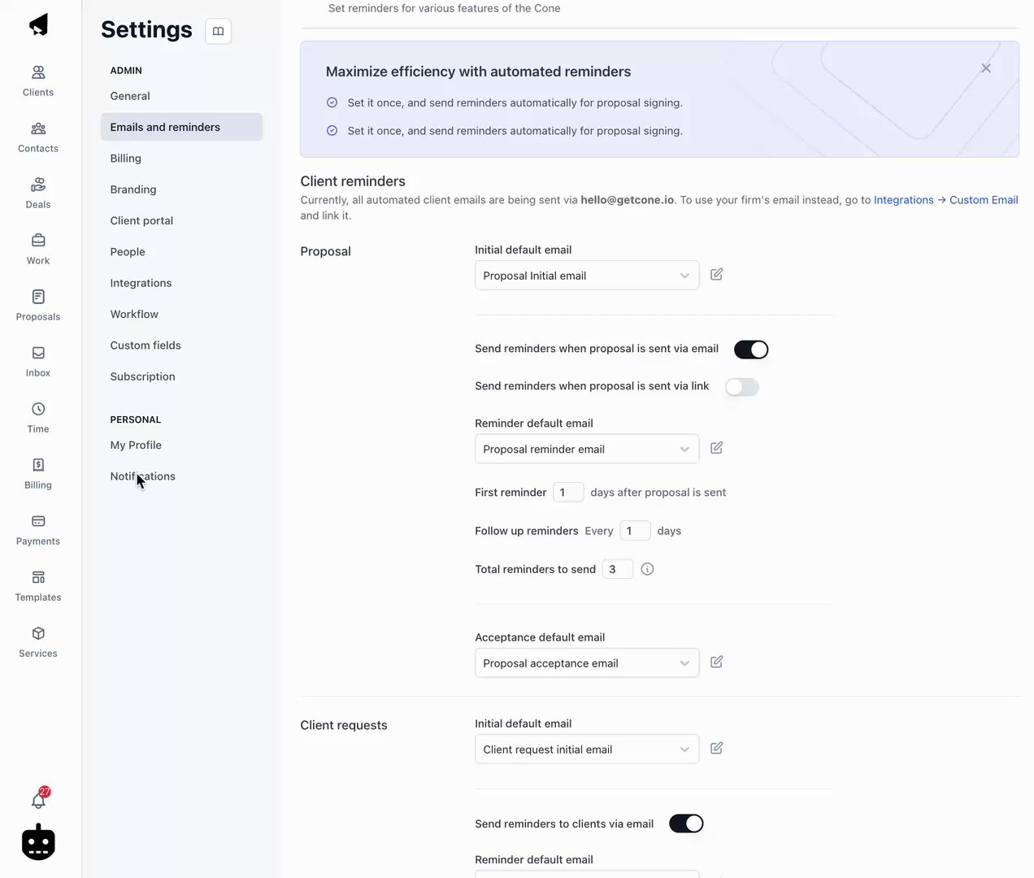Viewport: 1034px width, 878px height.
Task: Open the Inbox sidebar icon
Action: pos(38,354)
